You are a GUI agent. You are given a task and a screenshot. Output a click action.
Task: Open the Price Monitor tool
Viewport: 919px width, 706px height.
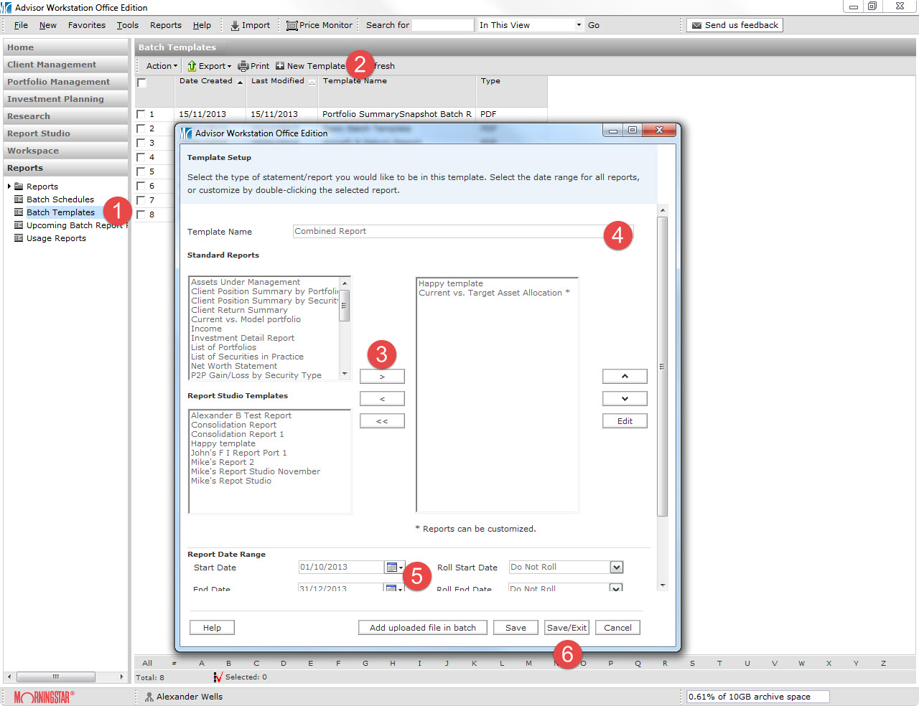pos(292,25)
